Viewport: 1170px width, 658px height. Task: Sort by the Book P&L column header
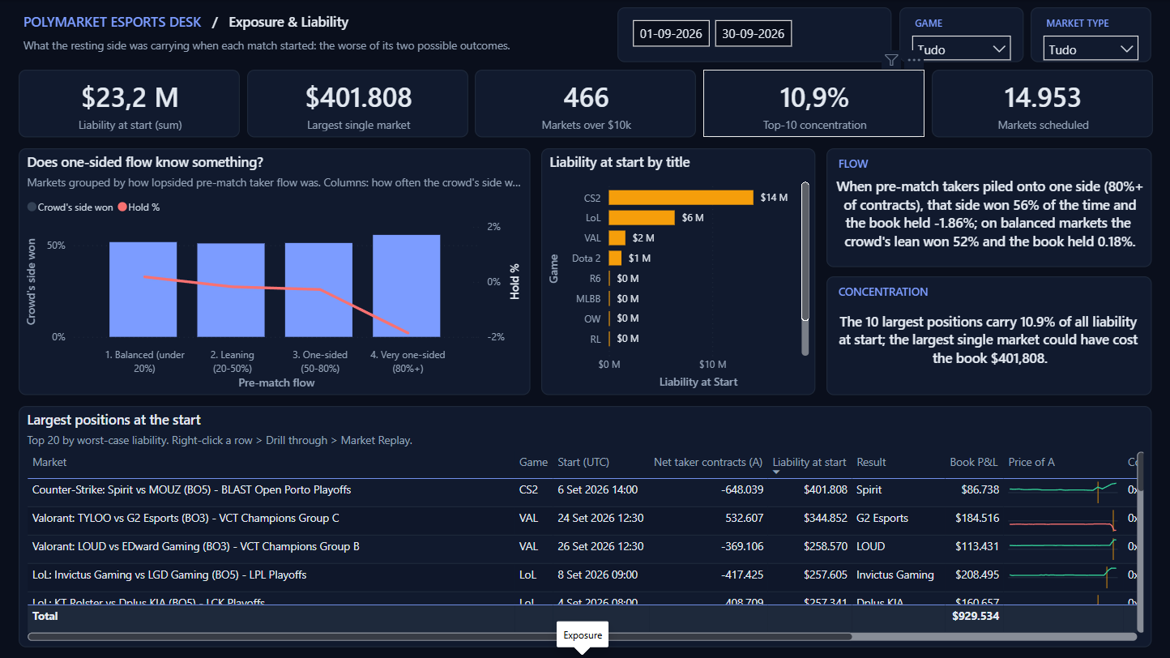pyautogui.click(x=974, y=462)
